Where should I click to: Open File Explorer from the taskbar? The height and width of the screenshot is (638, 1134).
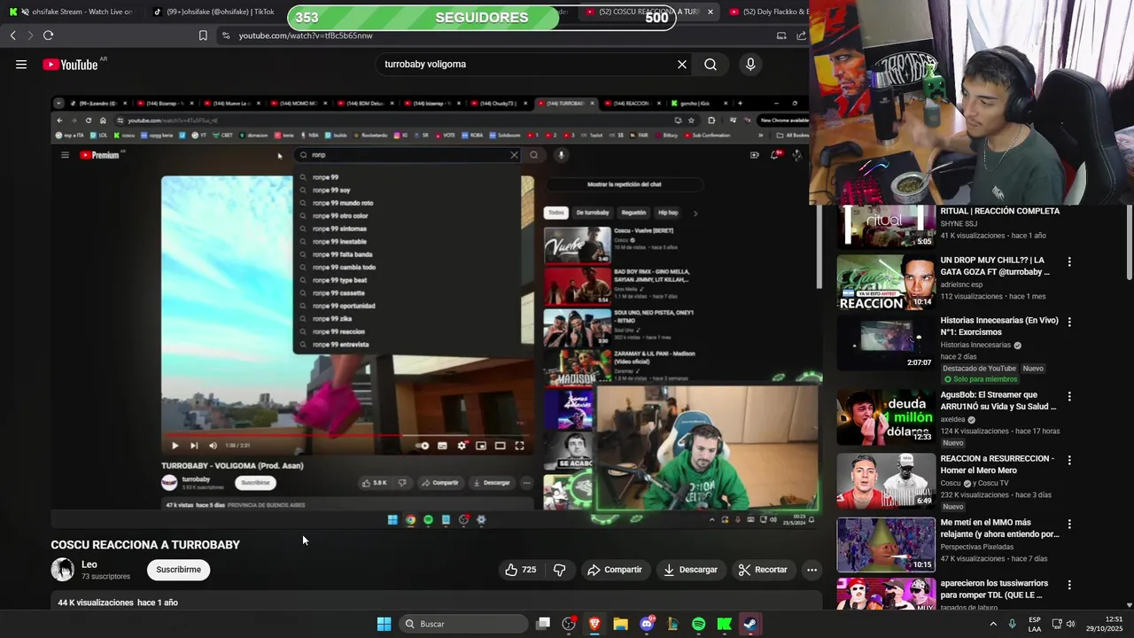[620, 624]
